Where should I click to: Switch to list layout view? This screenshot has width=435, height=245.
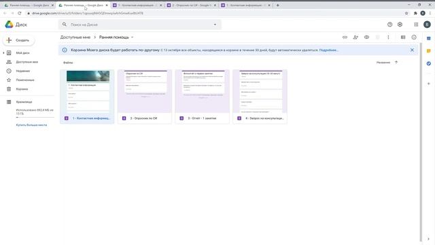403,37
